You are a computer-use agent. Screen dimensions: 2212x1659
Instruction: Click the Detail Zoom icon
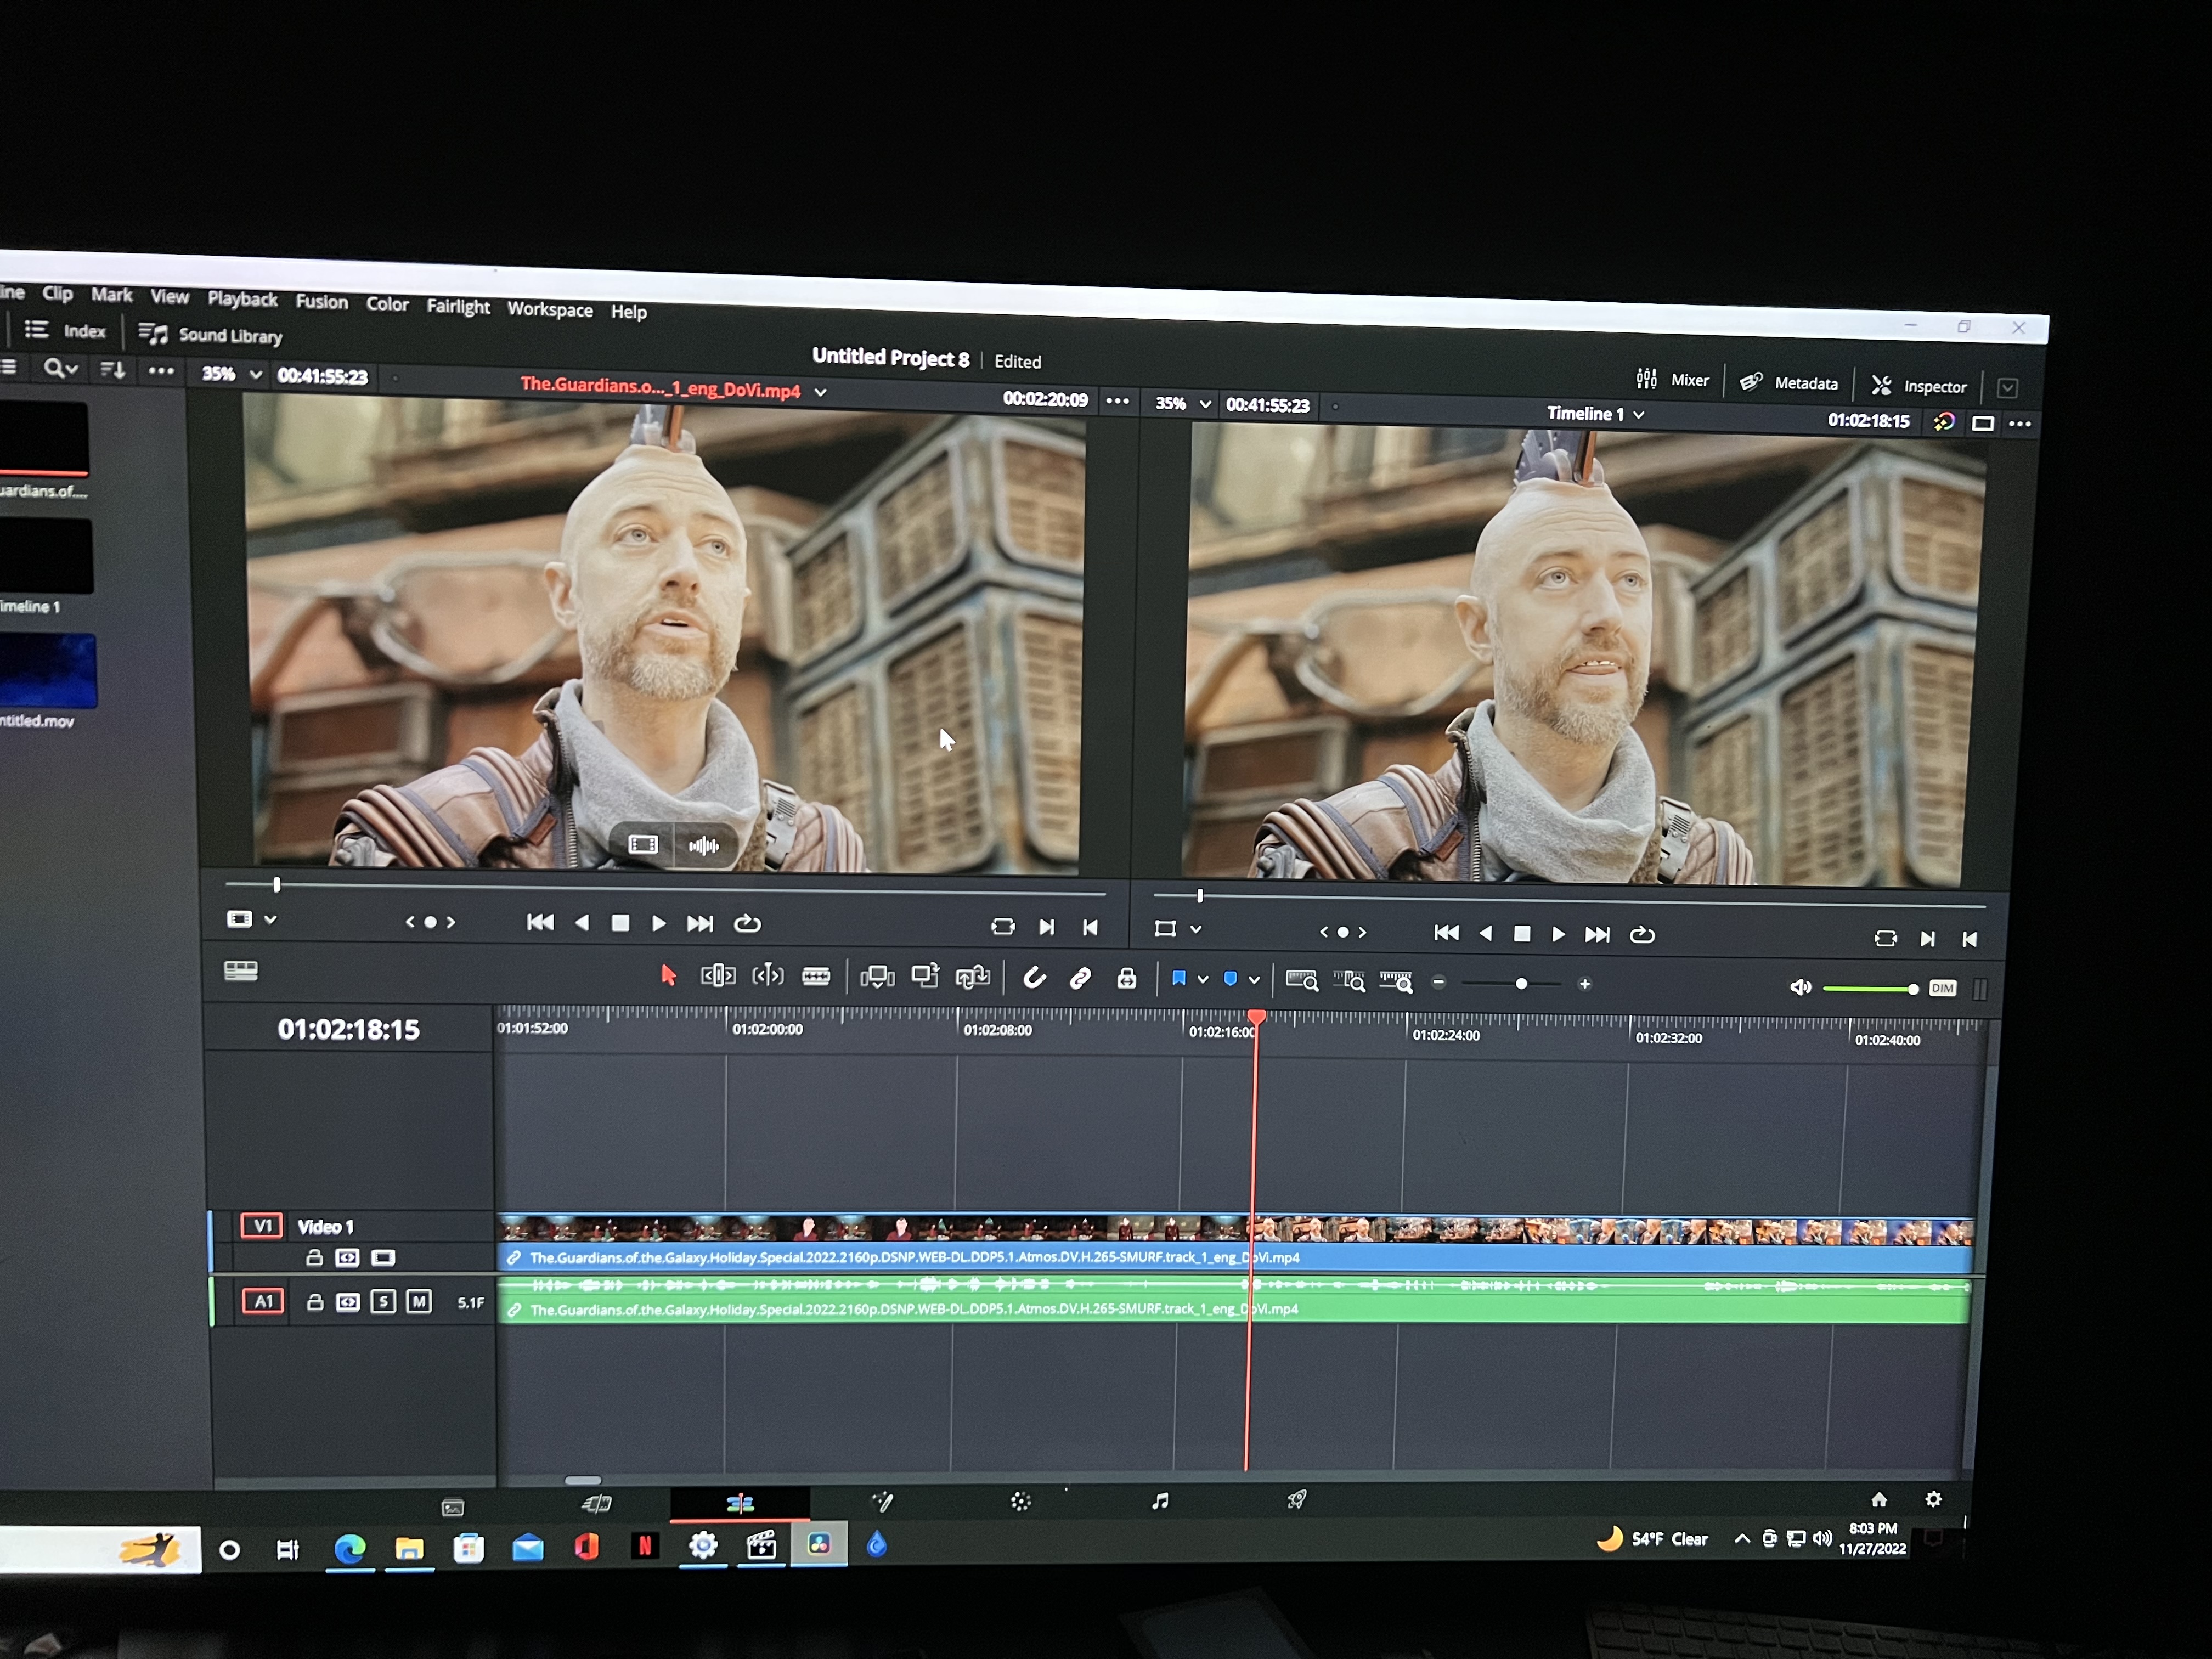tap(1349, 982)
